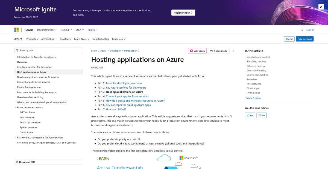
Task: Click the Learn site title
Action: coord(29,30)
